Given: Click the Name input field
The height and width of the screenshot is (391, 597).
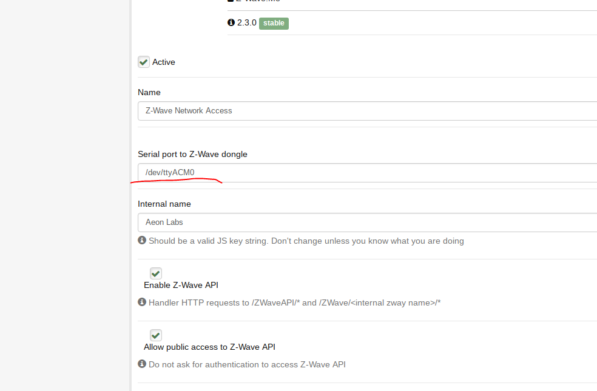Looking at the screenshot, I should [x=367, y=111].
